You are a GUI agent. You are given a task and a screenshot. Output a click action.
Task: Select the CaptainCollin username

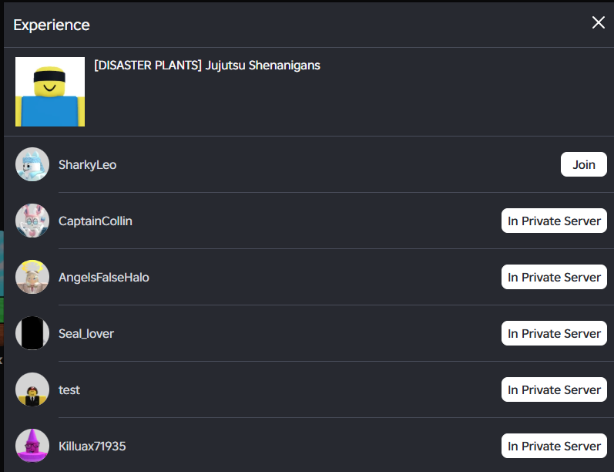(96, 221)
